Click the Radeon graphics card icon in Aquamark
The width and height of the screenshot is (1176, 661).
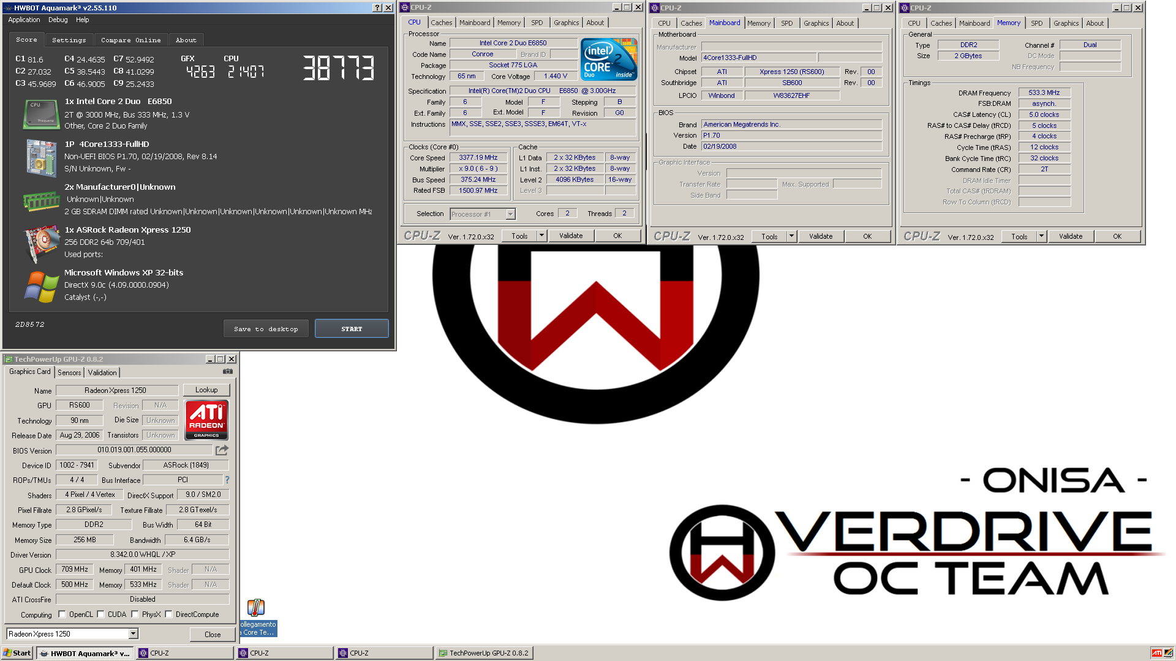41,244
